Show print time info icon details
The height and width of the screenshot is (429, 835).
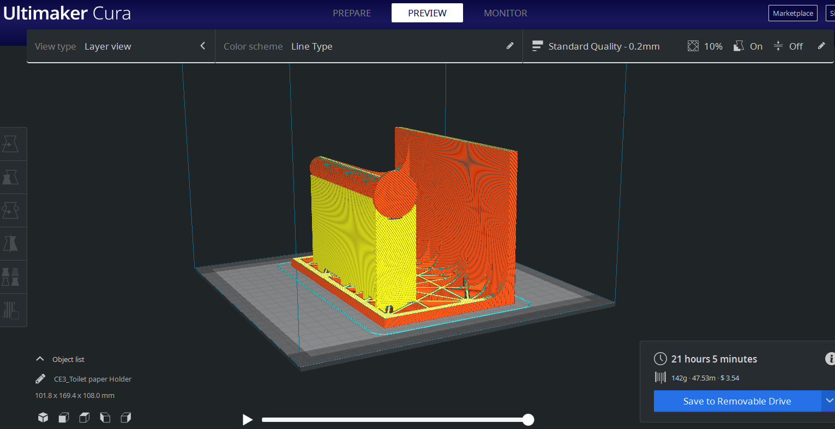click(830, 359)
